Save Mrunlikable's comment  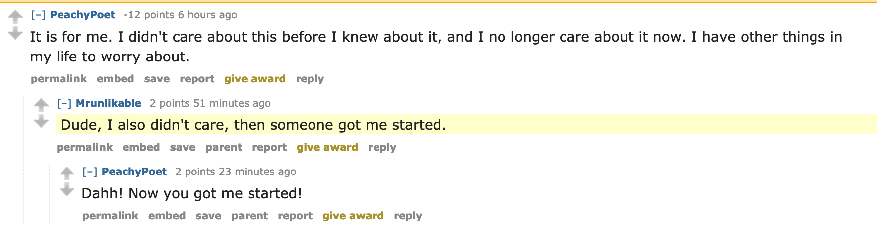(x=183, y=147)
